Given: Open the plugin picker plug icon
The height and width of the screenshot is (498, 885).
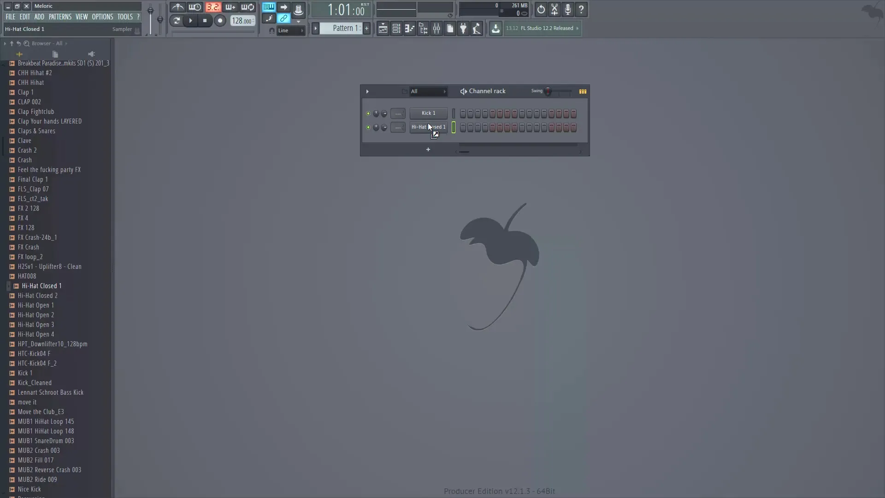Looking at the screenshot, I should click(463, 29).
